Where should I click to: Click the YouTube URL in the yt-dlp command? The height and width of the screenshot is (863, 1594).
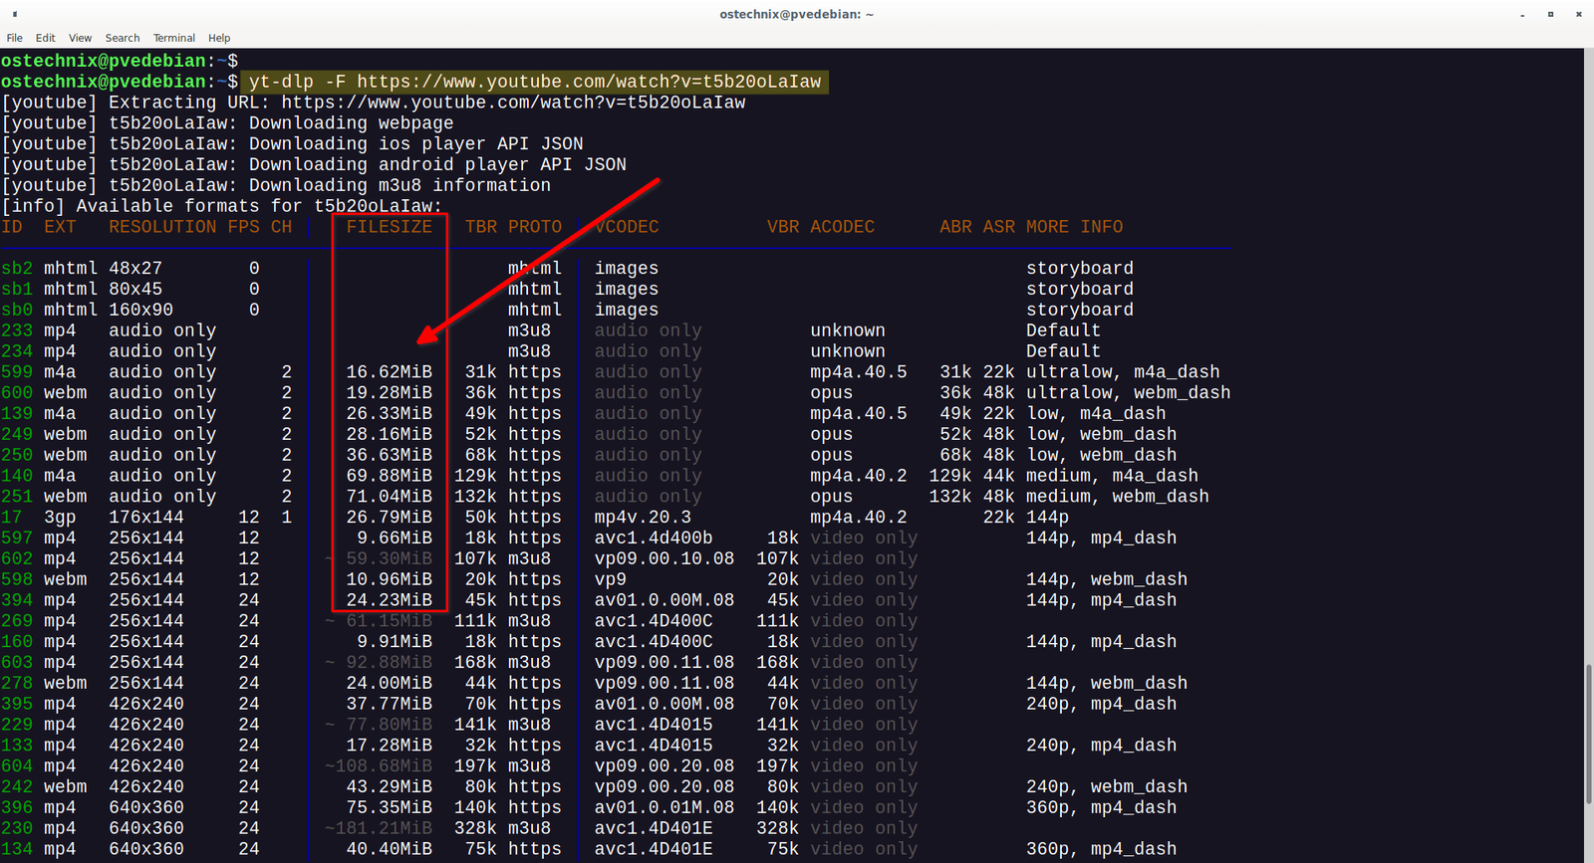(589, 82)
